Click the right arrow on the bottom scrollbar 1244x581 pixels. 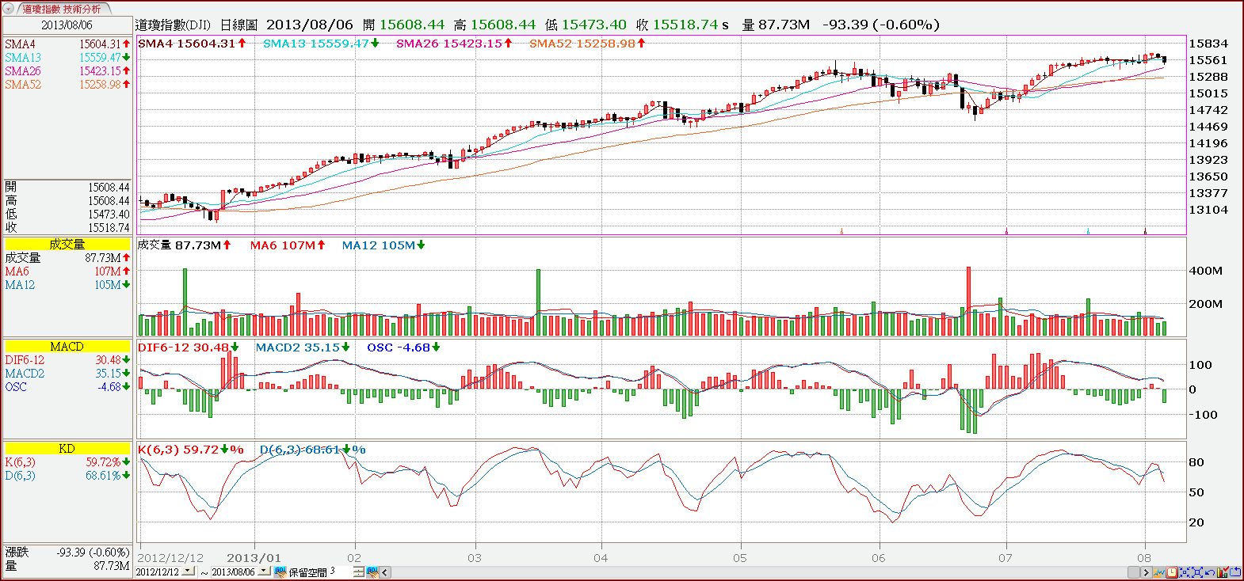(1147, 572)
